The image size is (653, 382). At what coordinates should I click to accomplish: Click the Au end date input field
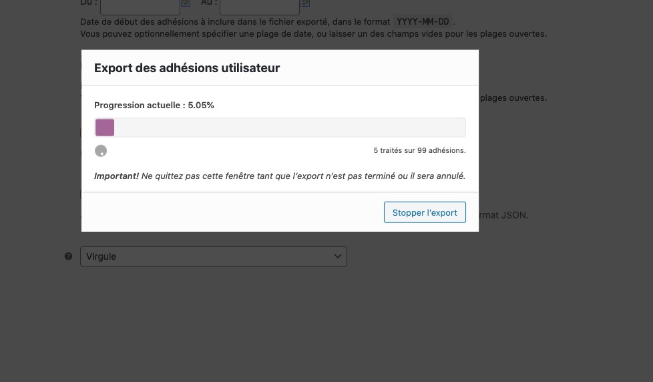[260, 6]
